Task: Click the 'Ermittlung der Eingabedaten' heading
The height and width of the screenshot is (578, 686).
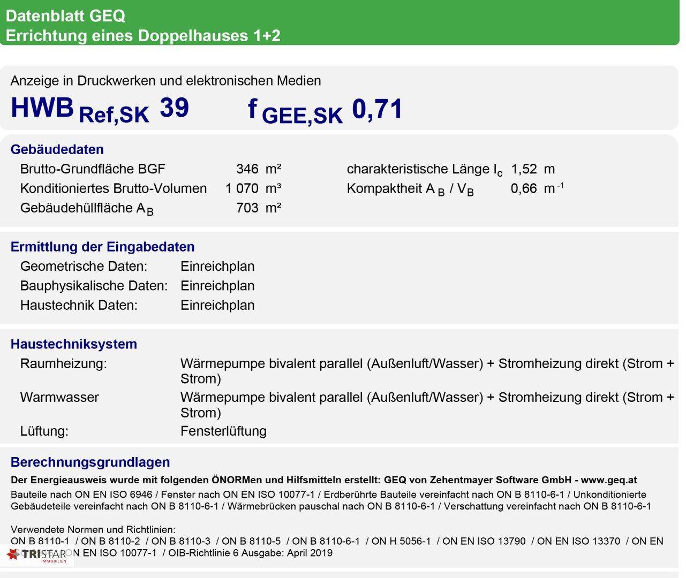Action: click(x=103, y=247)
